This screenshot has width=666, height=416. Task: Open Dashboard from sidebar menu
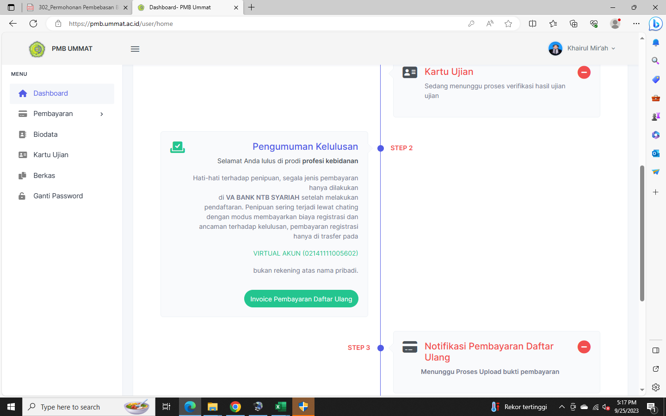coord(50,93)
